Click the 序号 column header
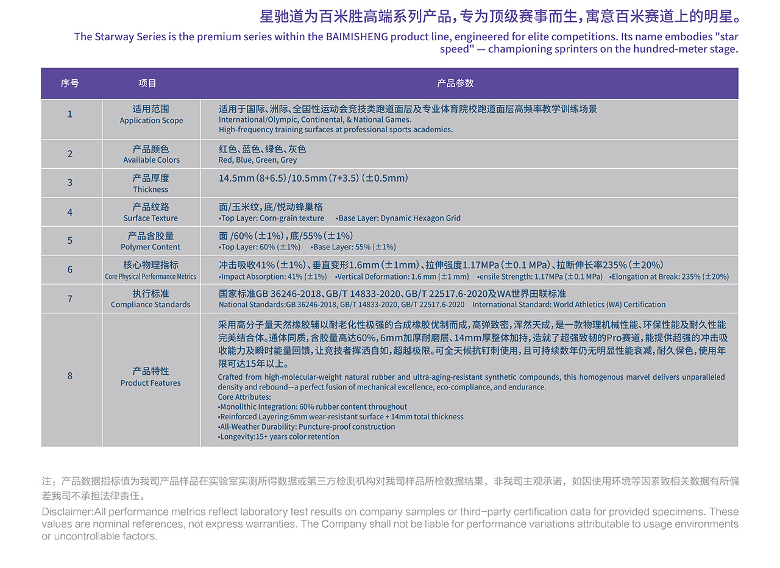 point(69,83)
